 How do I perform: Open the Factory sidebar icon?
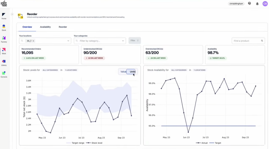4,39
